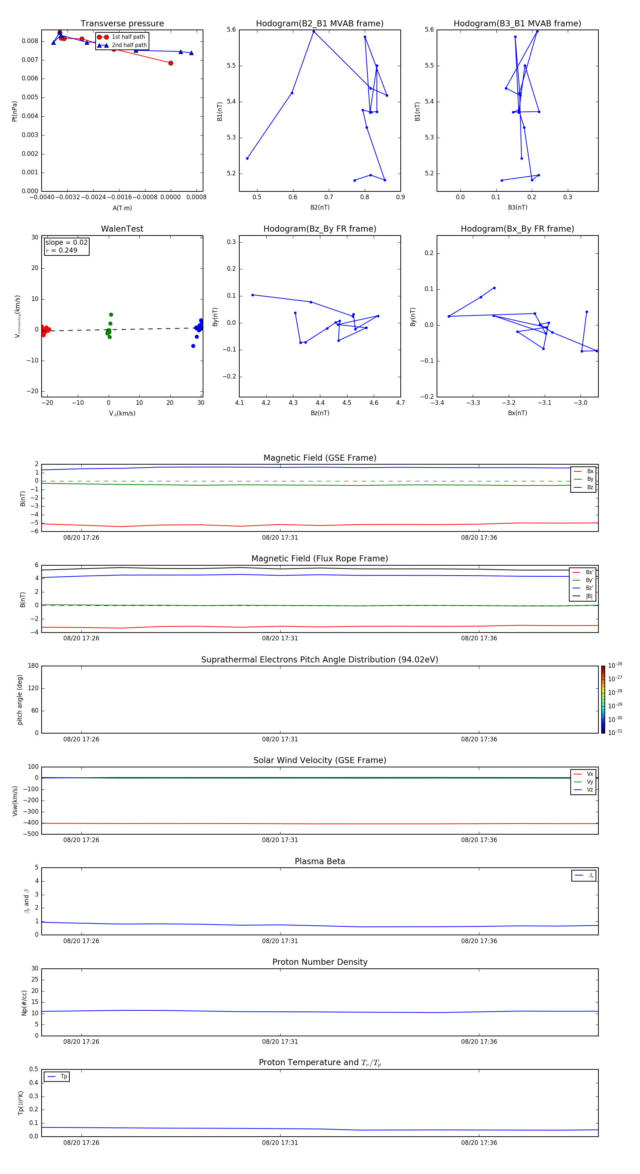The height and width of the screenshot is (1174, 640).
Task: Click the 'slope = 0.02' annotation
Action: pos(66,243)
